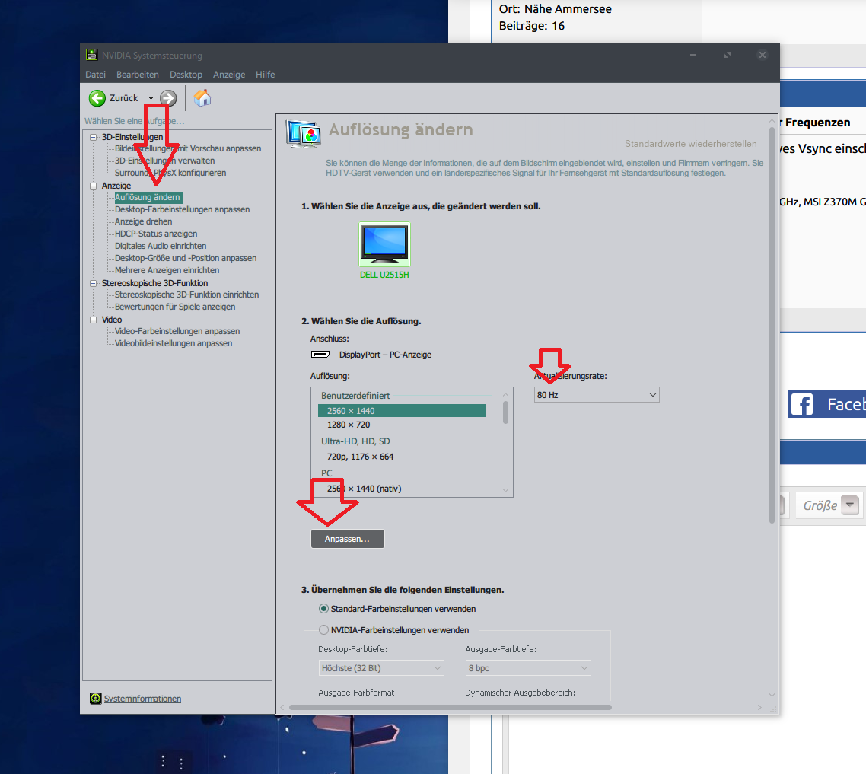The image size is (866, 774).
Task: Open Anzeige drehen in the tree
Action: pyautogui.click(x=144, y=221)
